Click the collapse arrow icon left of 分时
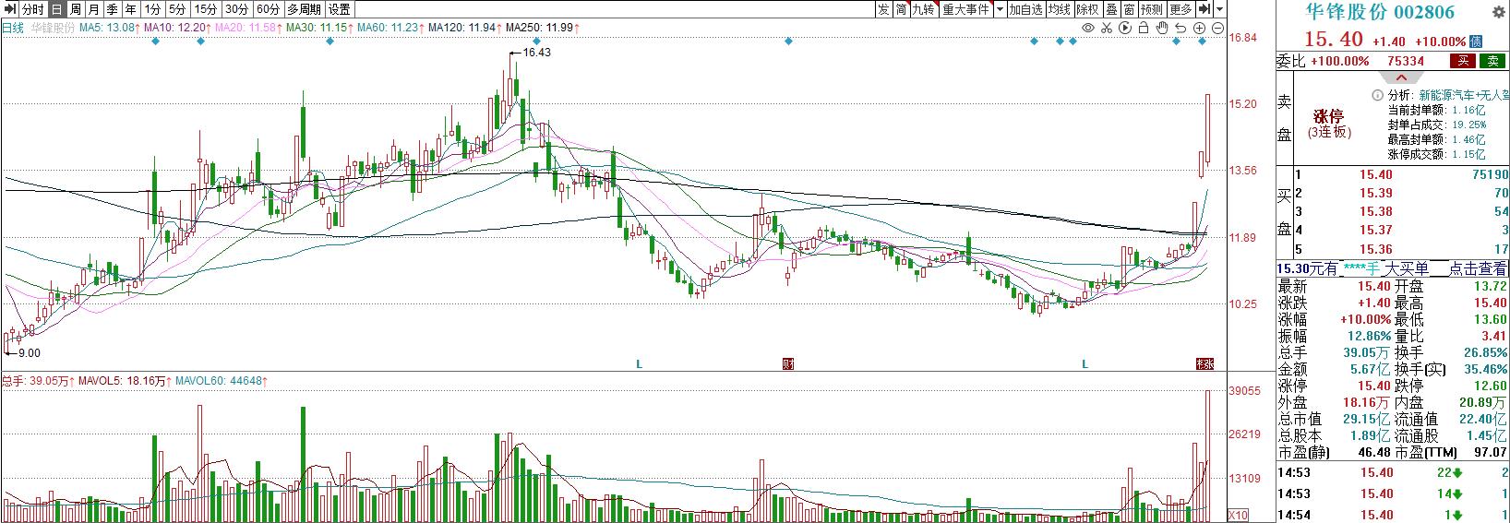The image size is (1510, 523). 9,9
